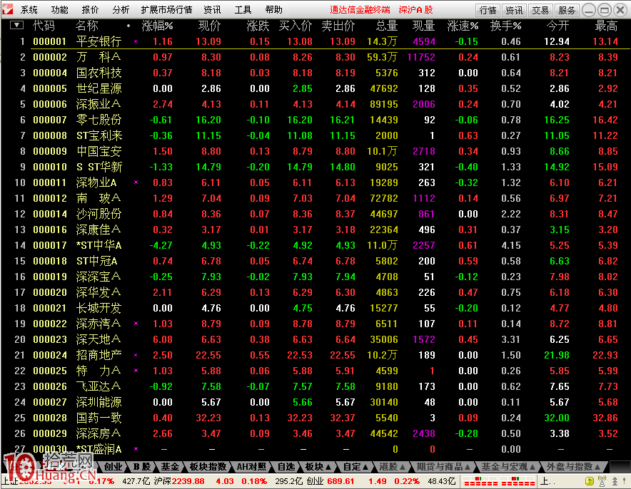631x489 pixels.
Task: Expand the 期货与商品▲ tab menu
Action: [443, 467]
